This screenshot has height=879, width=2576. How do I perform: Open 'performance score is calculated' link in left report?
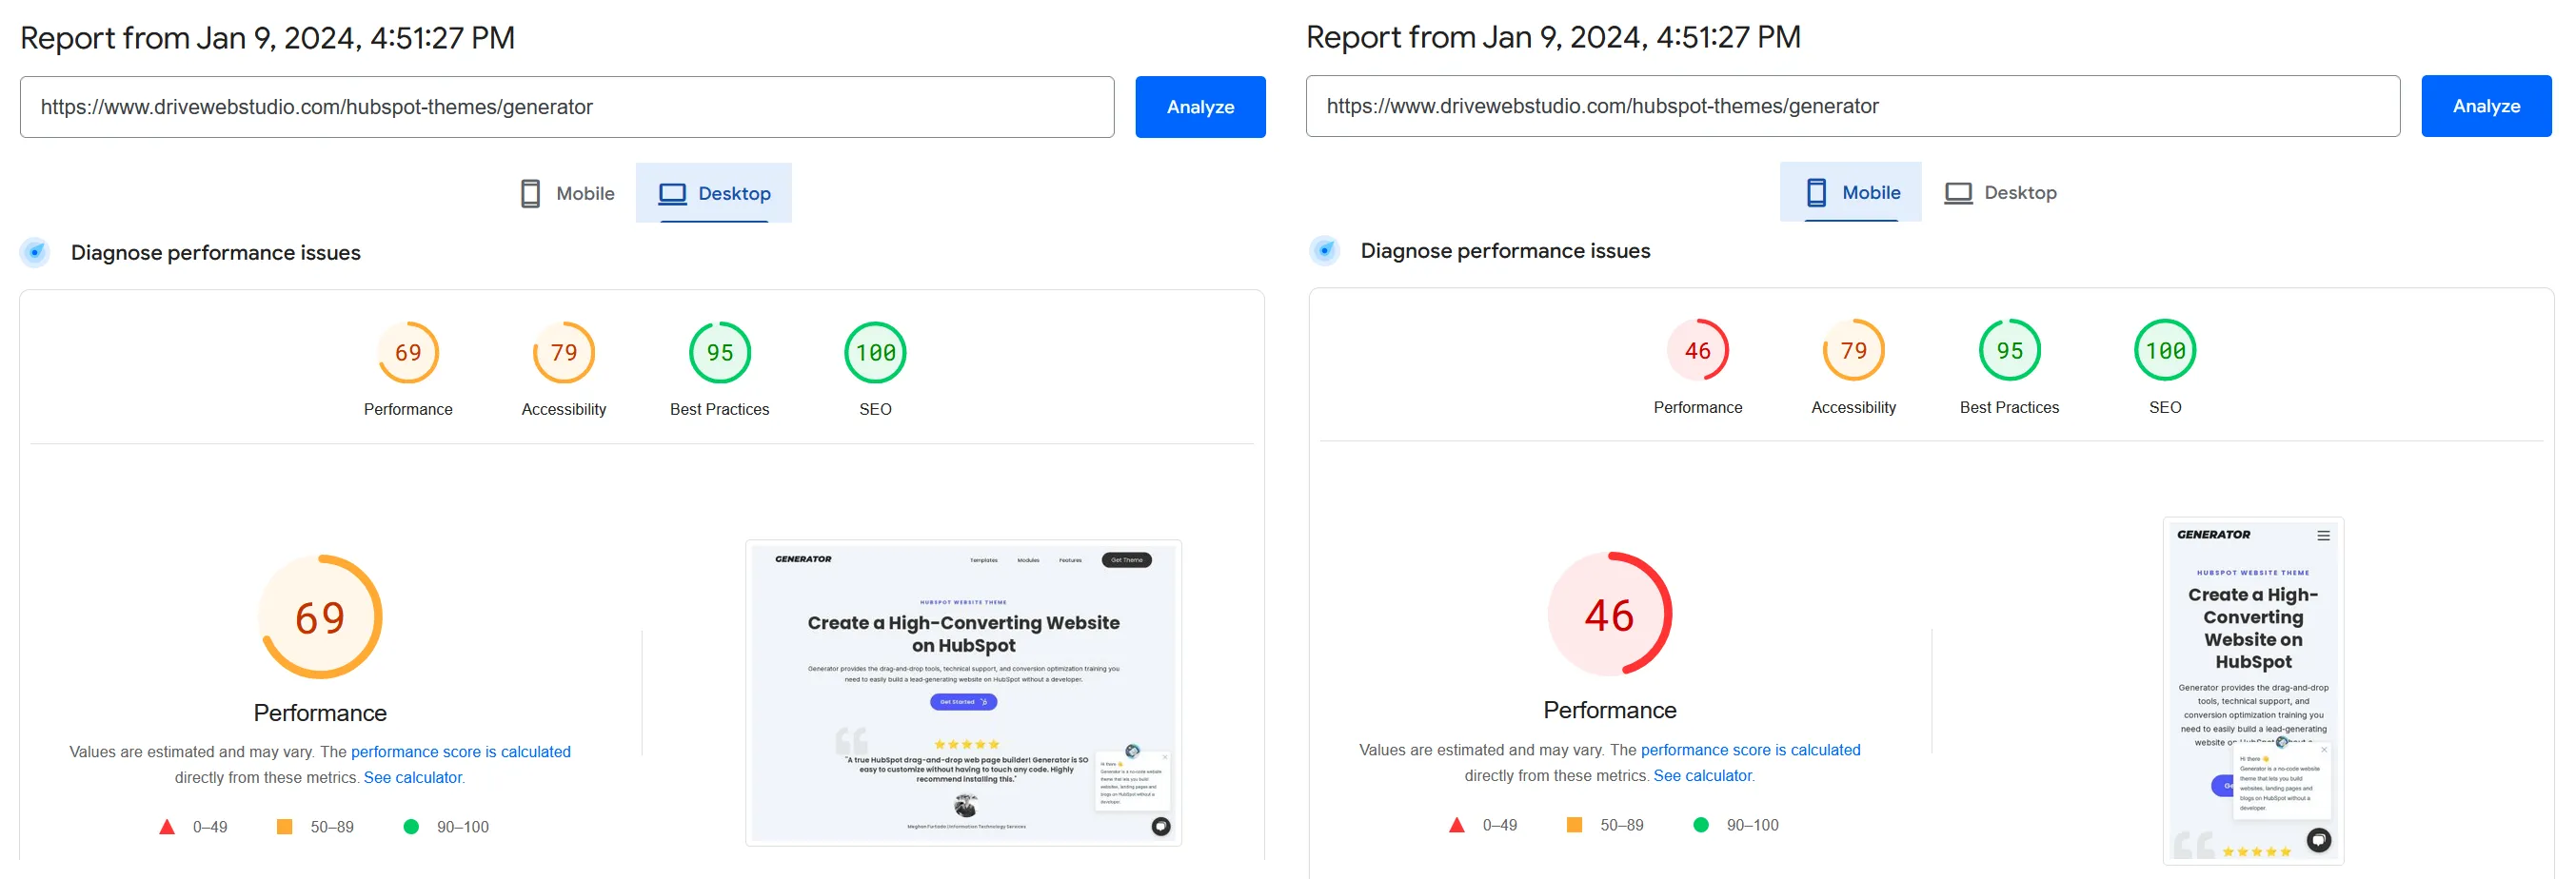[460, 752]
